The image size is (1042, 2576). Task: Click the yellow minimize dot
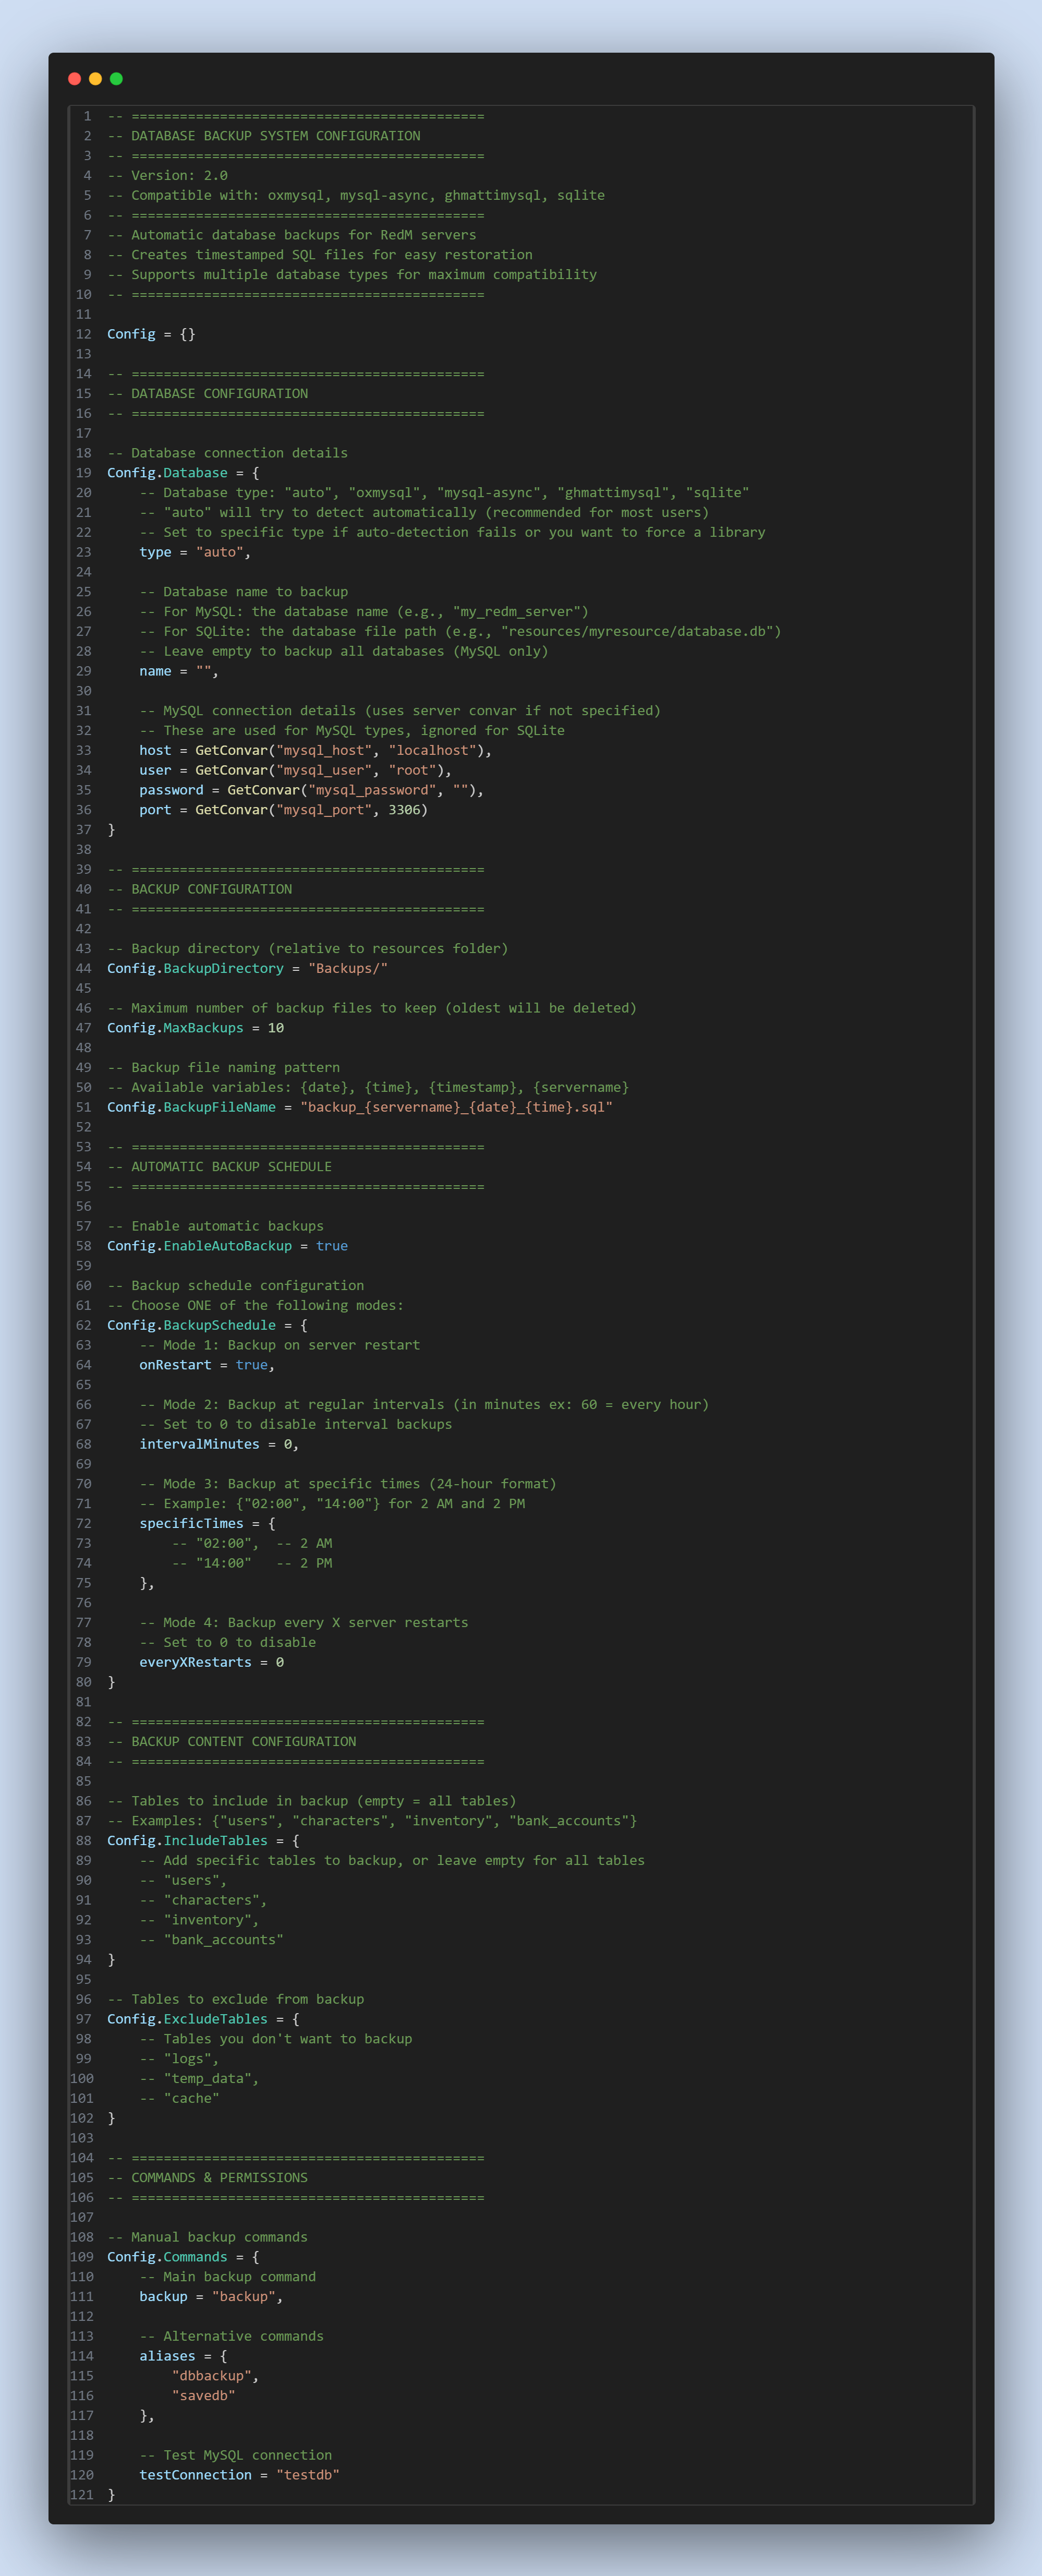[x=95, y=79]
